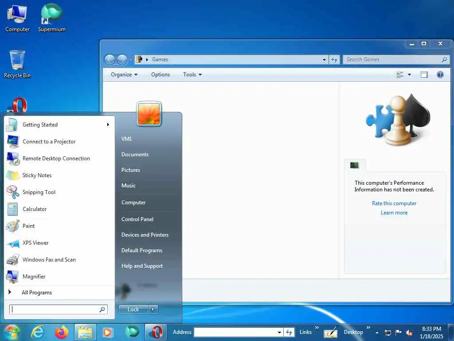454x341 pixels.
Task: Launch Paint from Start menu
Action: click(59, 226)
